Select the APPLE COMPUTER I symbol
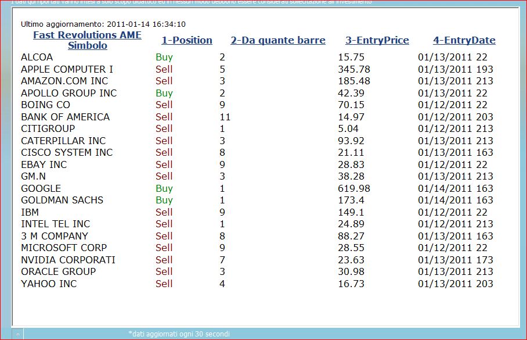This screenshot has width=527, height=340. click(67, 69)
